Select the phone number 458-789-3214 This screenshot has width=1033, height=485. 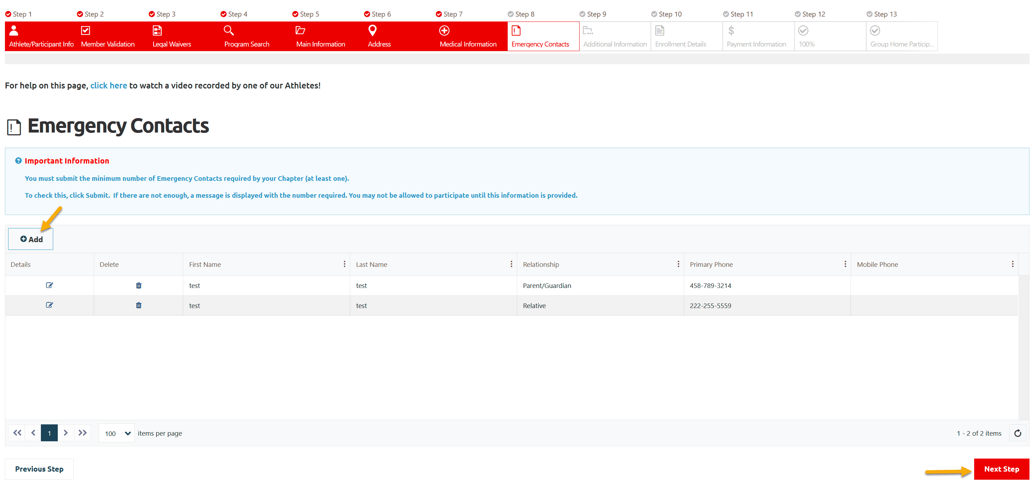[711, 286]
